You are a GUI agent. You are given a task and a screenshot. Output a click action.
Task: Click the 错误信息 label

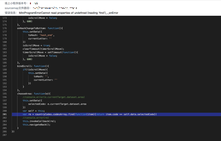pos(11,13)
